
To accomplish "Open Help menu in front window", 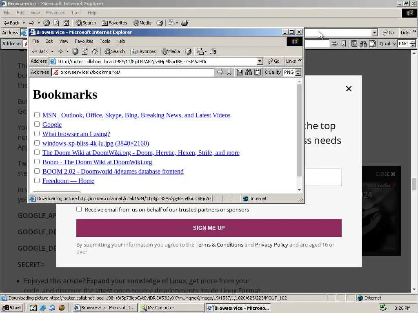I will (121, 41).
